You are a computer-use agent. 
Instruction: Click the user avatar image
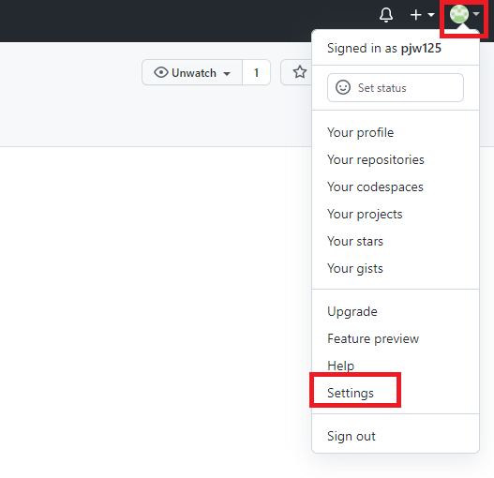[x=459, y=14]
